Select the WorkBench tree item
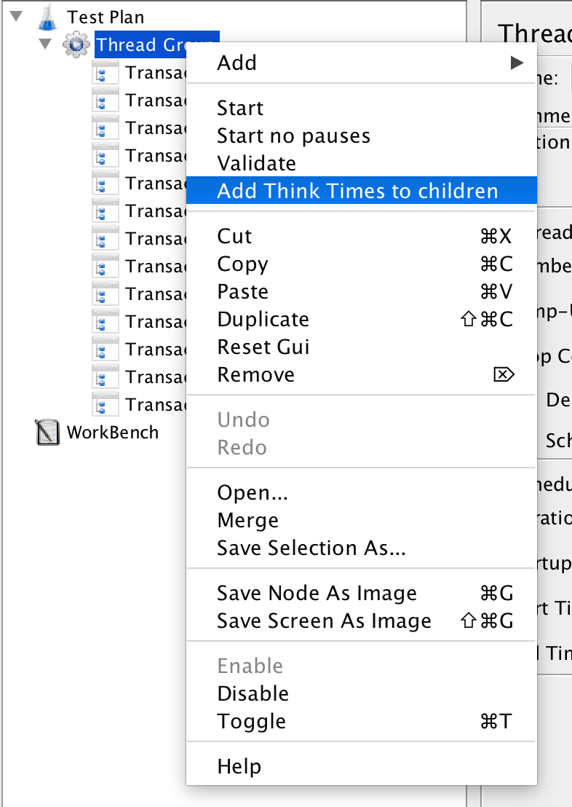This screenshot has width=572, height=807. [x=112, y=433]
